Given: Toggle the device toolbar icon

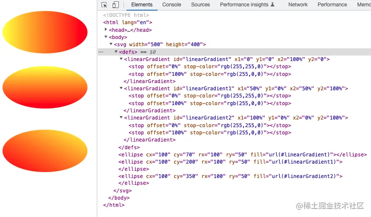Looking at the screenshot, I should [x=115, y=5].
